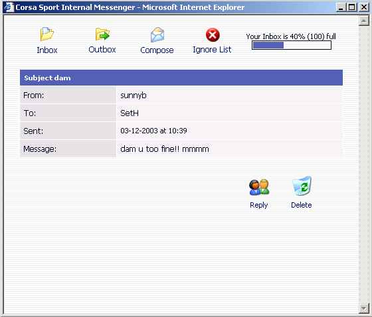Click the Compose envelope icon
Screen dimensions: 372x317
tap(157, 35)
